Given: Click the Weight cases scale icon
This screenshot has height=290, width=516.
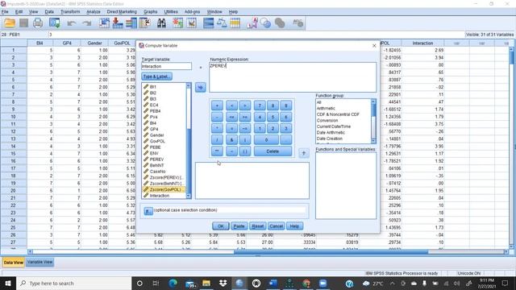Looking at the screenshot, I should pyautogui.click(x=222, y=23).
